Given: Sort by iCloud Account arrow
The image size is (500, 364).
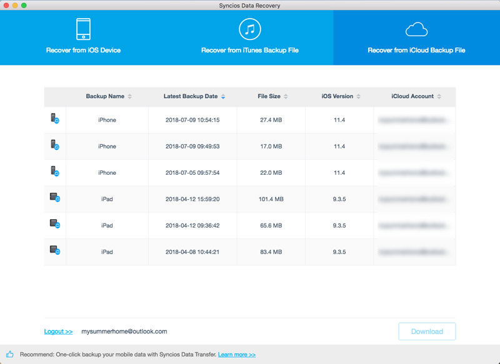Looking at the screenshot, I should tap(439, 97).
